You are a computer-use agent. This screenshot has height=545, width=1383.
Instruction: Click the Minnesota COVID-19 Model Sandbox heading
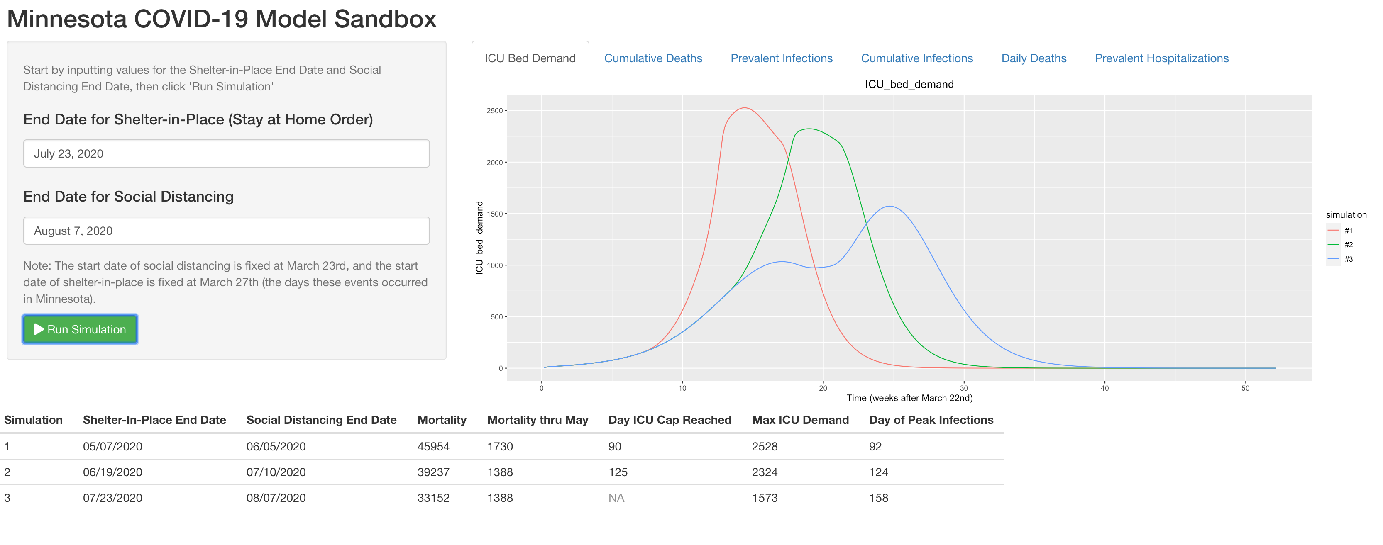(x=222, y=19)
